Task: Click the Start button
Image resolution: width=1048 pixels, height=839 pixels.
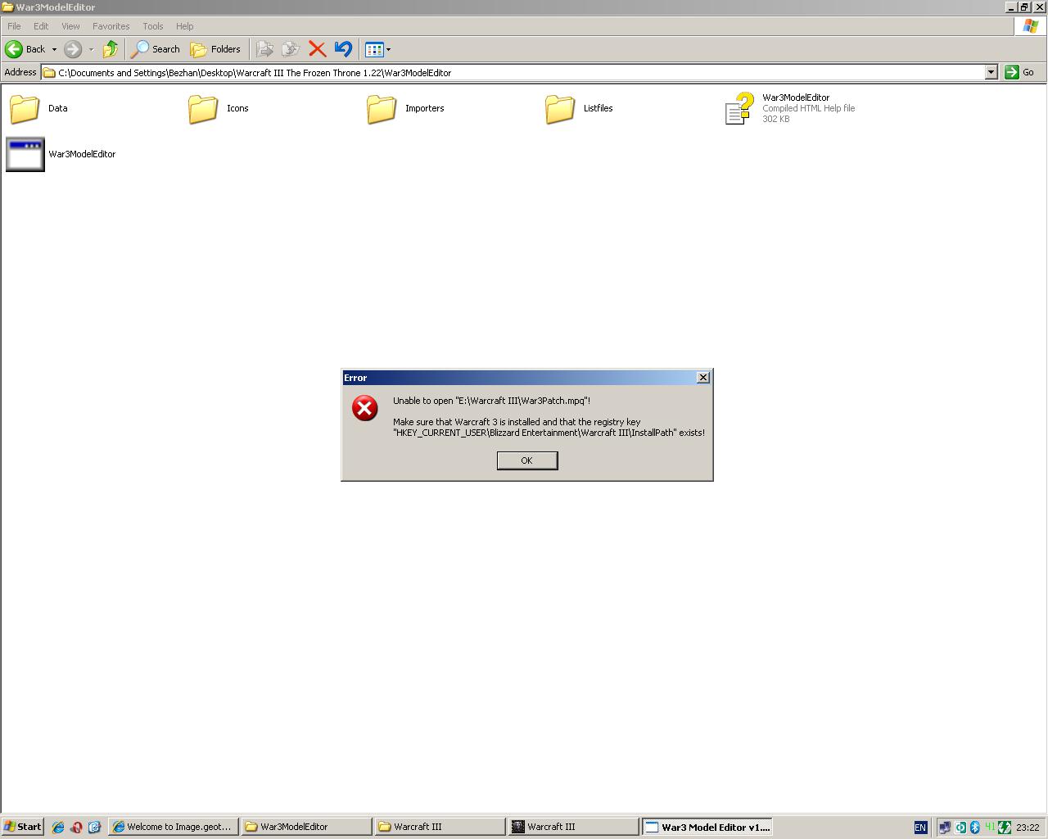Action: tap(22, 827)
